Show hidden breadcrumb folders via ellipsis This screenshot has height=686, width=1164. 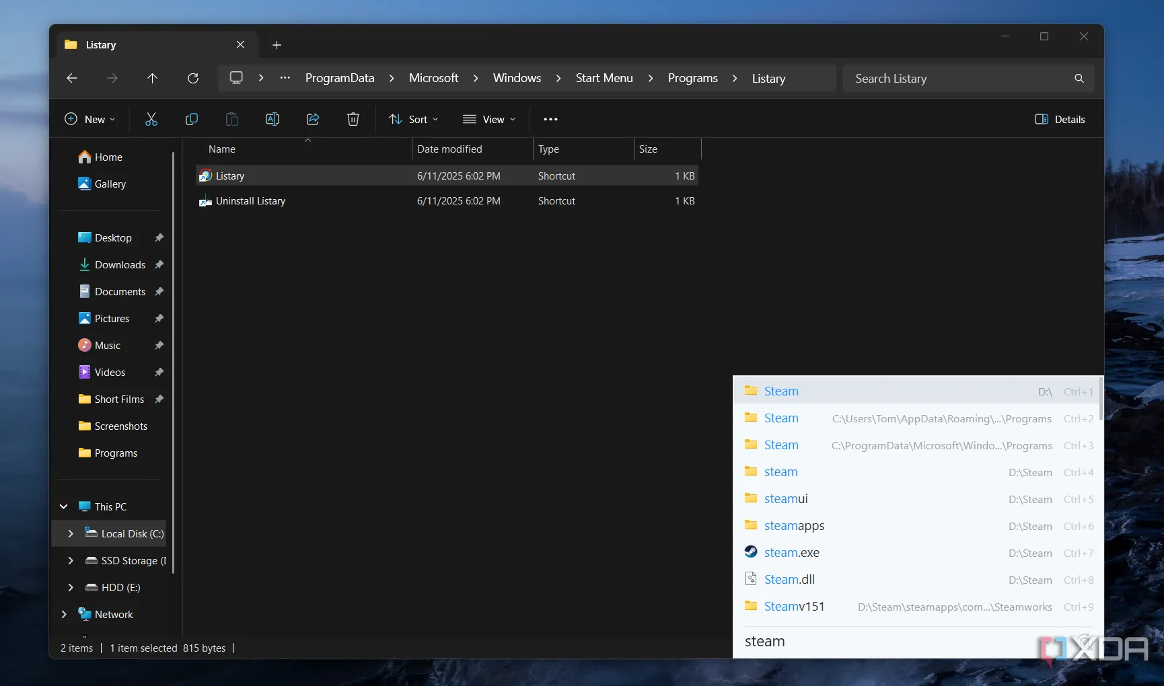pyautogui.click(x=285, y=77)
